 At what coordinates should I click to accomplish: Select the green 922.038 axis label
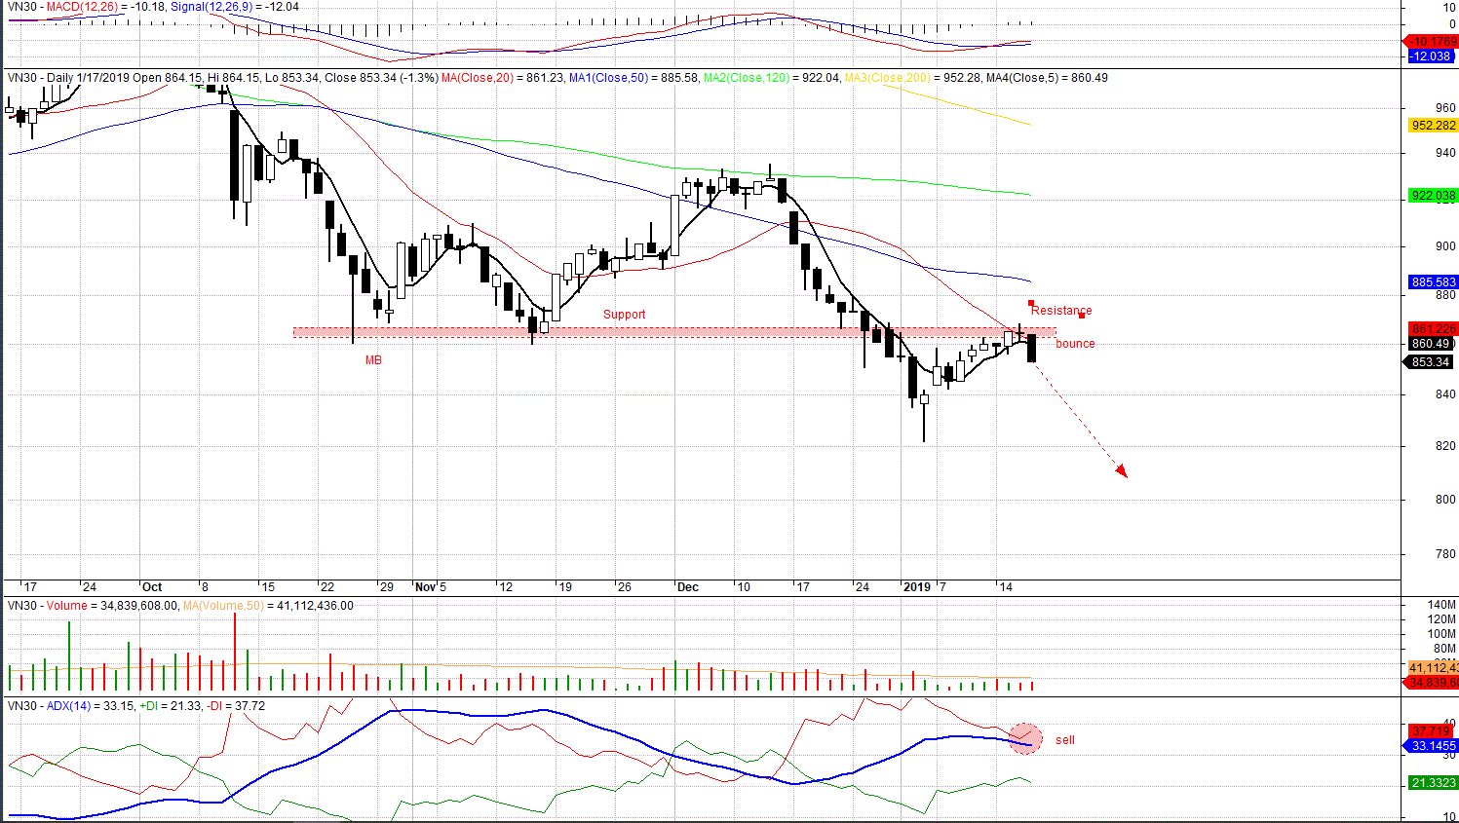click(x=1433, y=196)
